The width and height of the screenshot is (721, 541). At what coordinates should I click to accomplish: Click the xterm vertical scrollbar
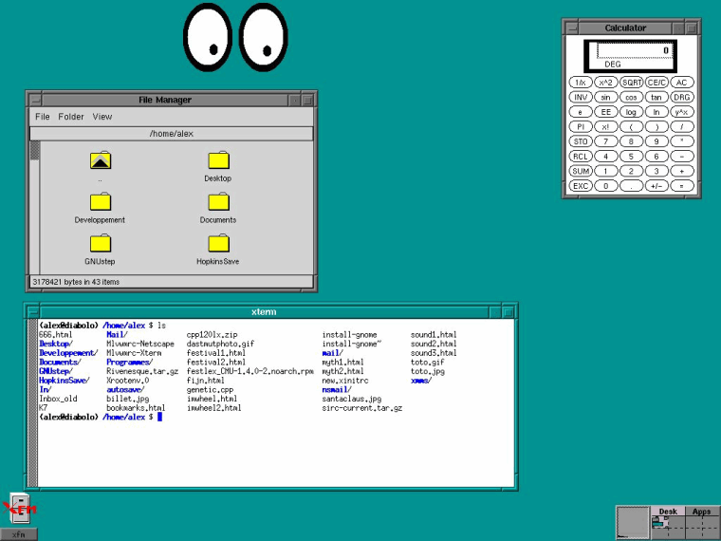point(32,403)
